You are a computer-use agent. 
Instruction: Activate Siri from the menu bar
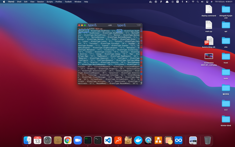(x=211, y=2)
